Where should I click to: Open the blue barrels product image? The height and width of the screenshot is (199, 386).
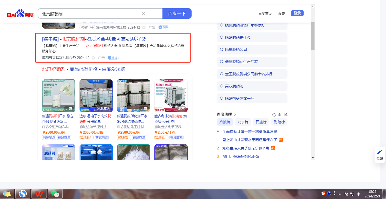point(96,152)
